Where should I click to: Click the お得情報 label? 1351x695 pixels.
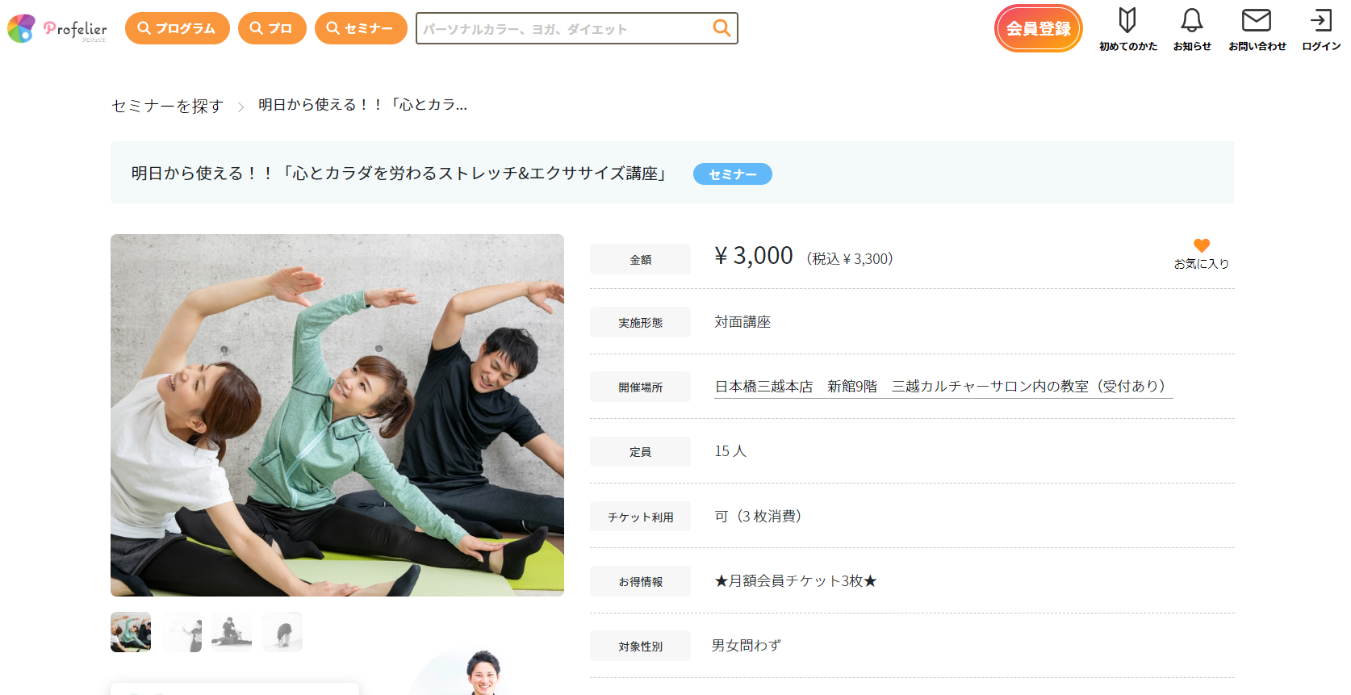640,581
